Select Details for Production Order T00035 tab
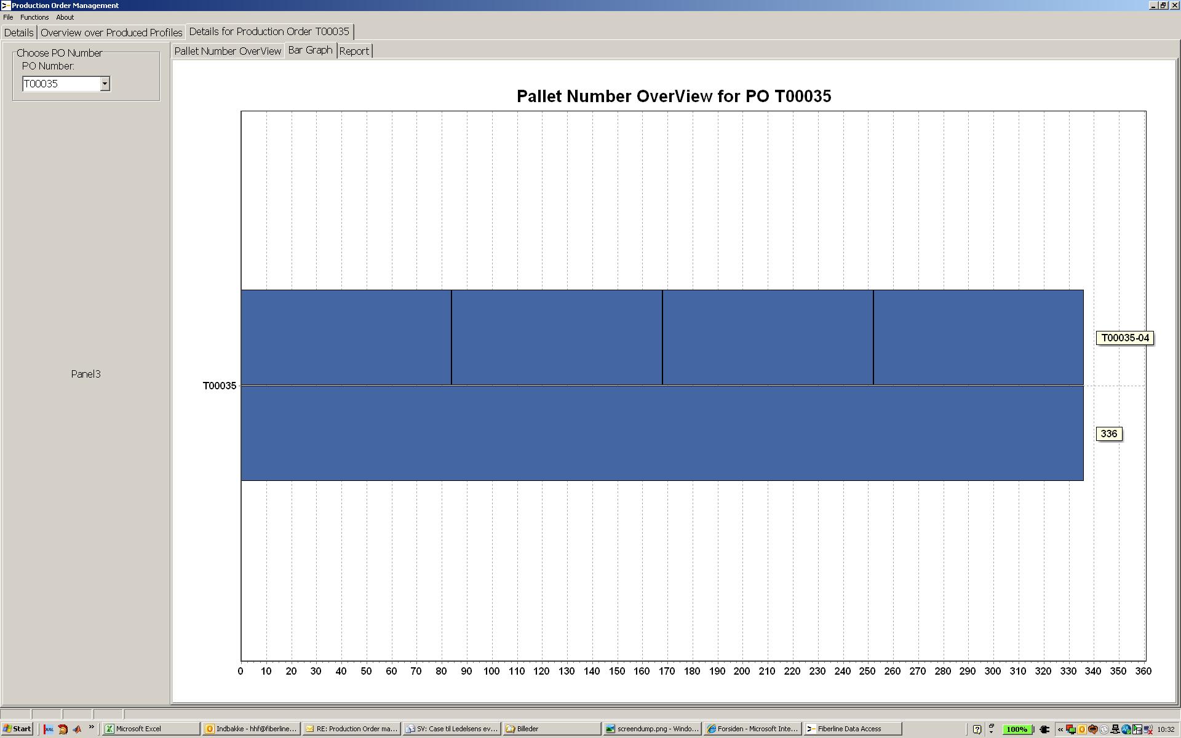 [269, 31]
